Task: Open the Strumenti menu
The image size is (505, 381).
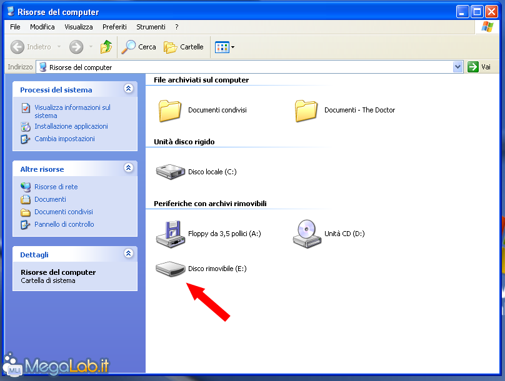Action: pos(151,27)
